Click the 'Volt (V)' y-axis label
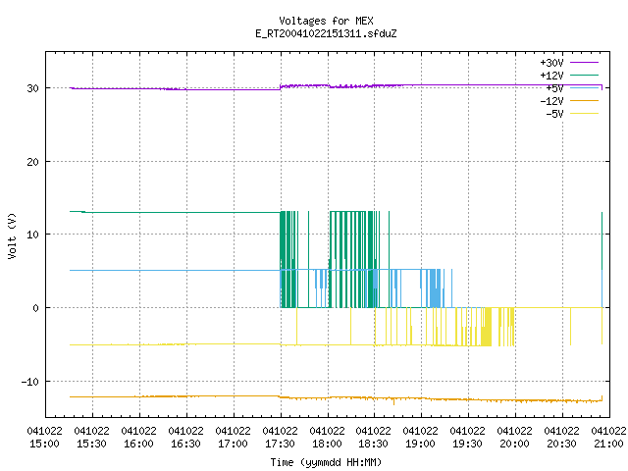This screenshot has height=471, width=628. coord(12,235)
